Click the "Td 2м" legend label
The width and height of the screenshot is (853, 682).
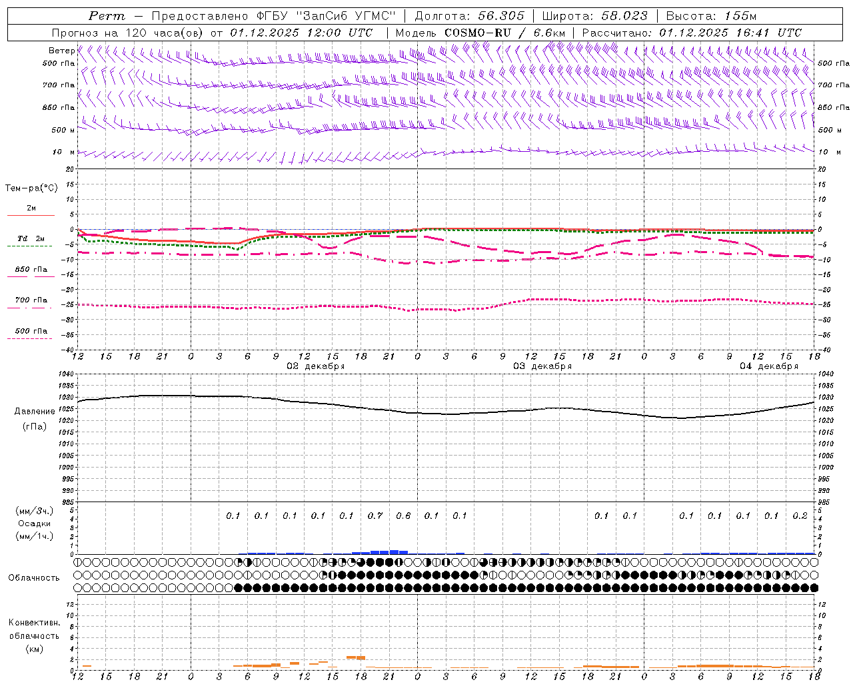tap(31, 238)
